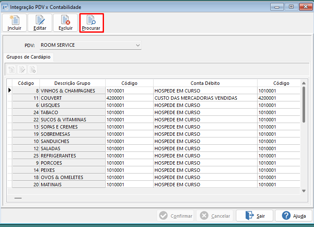Select the SUCOS & VITAMINAS row
Image resolution: width=314 pixels, height=227 pixels.
pos(154,120)
